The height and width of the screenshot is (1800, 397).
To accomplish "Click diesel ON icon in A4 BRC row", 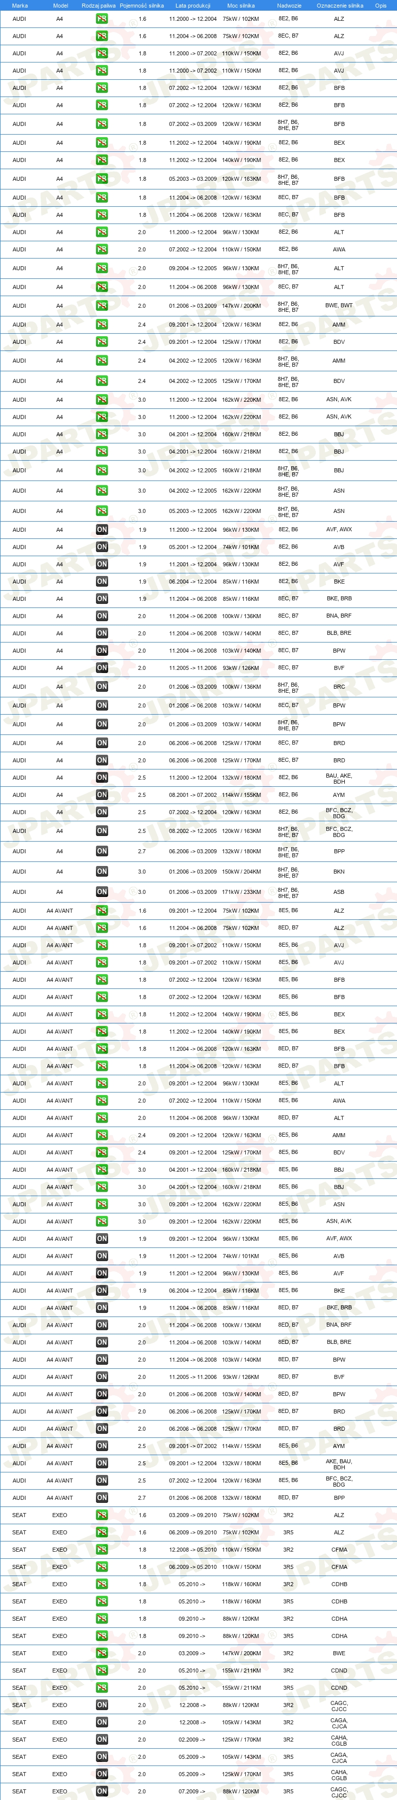I will click(x=102, y=687).
